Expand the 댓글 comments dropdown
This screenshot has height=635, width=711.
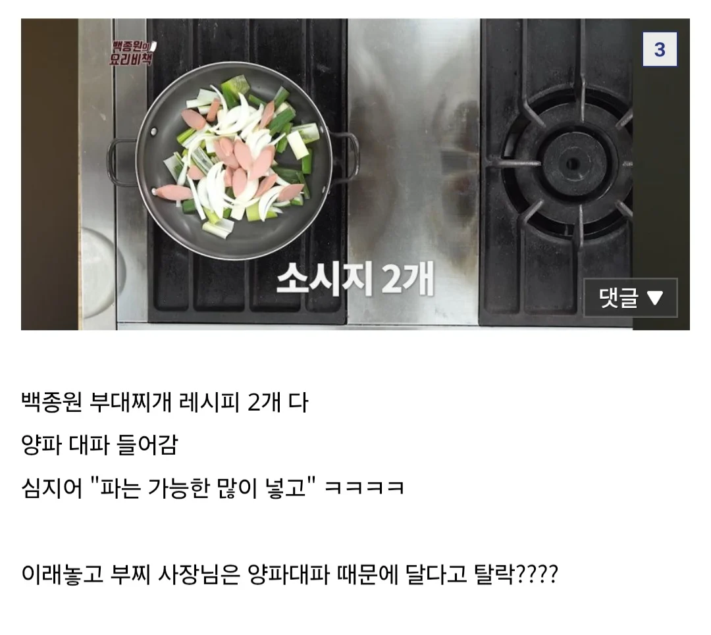coord(630,298)
